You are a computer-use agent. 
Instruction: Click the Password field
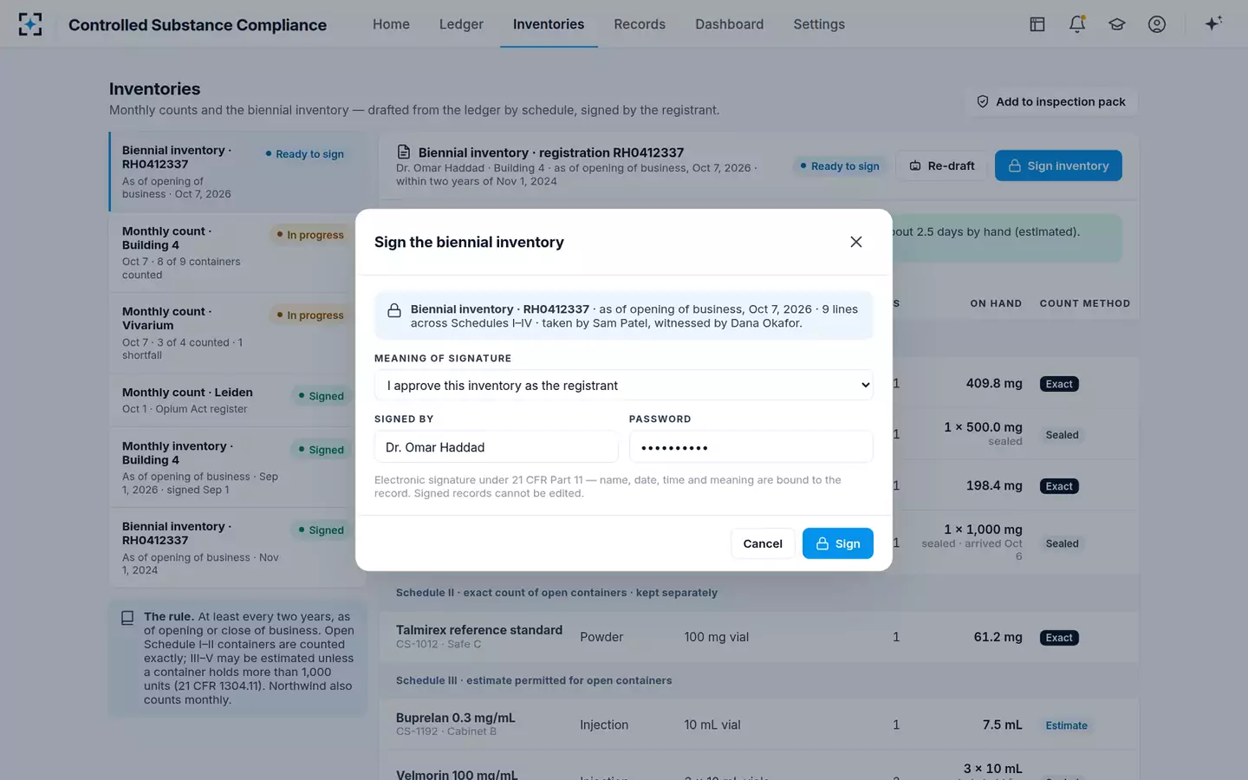click(x=751, y=447)
